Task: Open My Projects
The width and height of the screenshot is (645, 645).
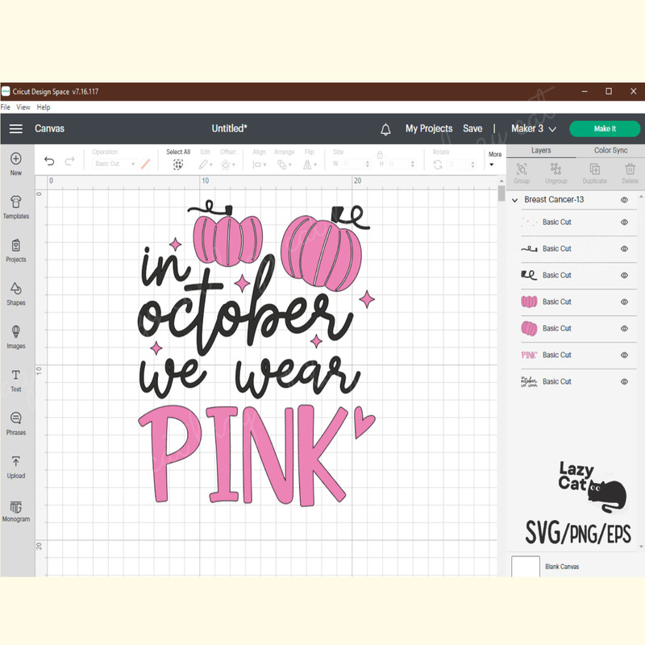Action: (x=429, y=128)
